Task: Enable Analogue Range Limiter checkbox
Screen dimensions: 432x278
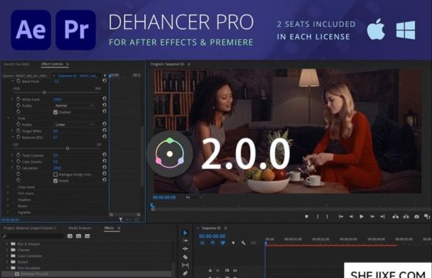Action: tap(56, 175)
